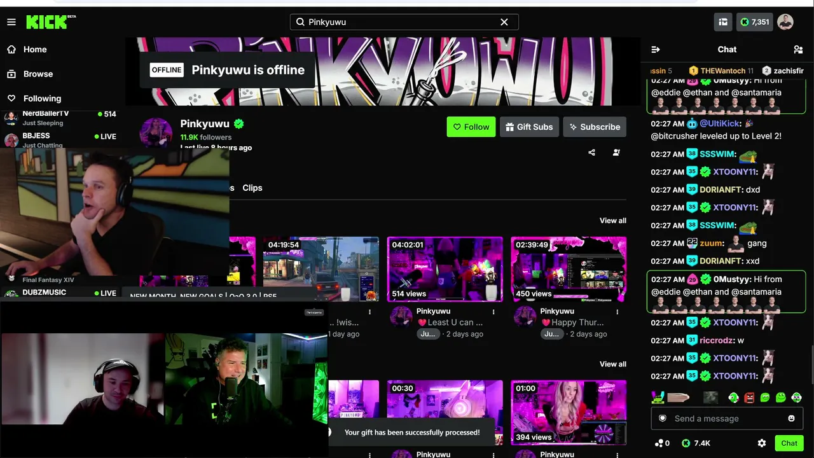This screenshot has width=814, height=458.
Task: Open the emoji picker in the message box
Action: tap(791, 419)
